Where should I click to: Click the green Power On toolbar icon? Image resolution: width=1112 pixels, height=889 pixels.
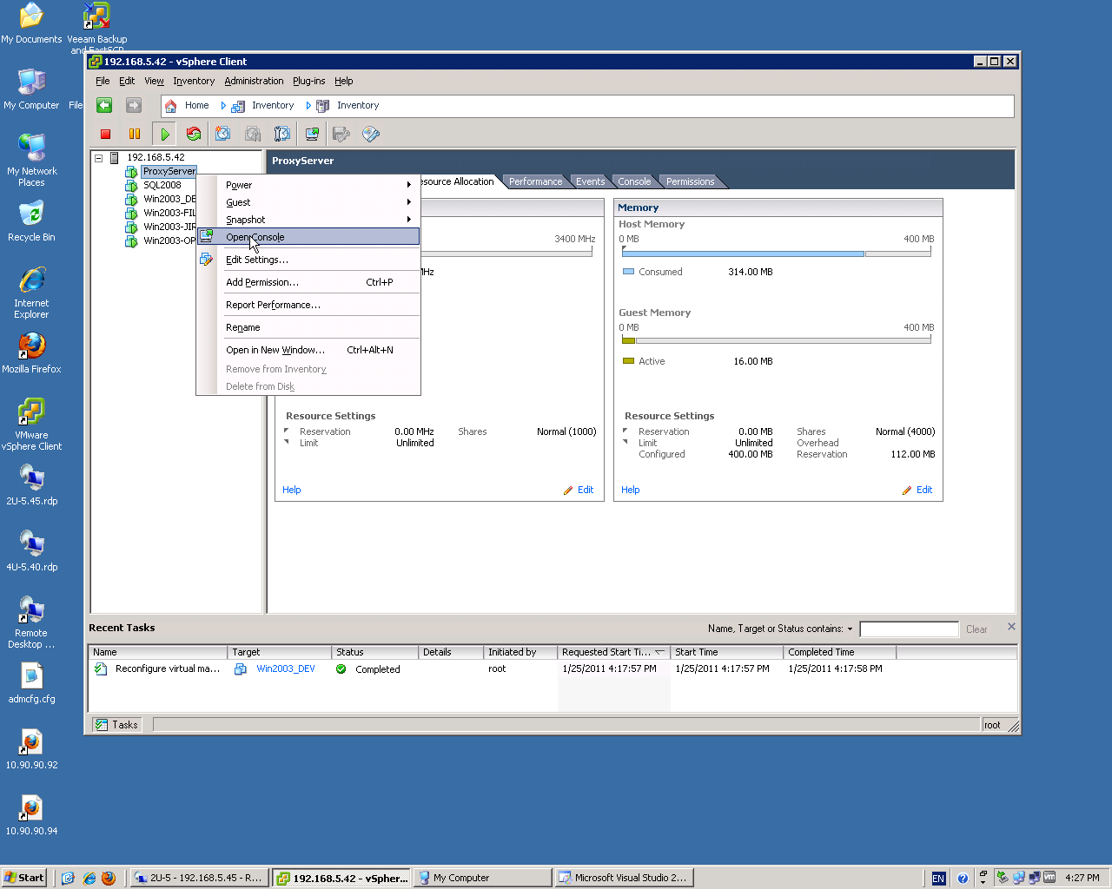[164, 134]
